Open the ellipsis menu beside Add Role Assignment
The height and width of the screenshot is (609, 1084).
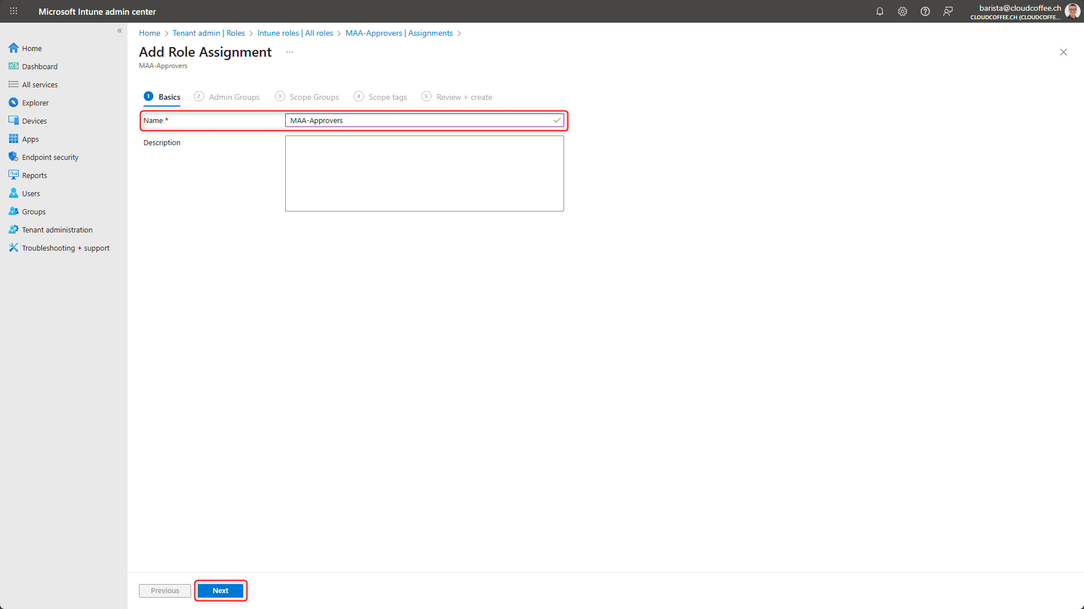click(x=290, y=52)
